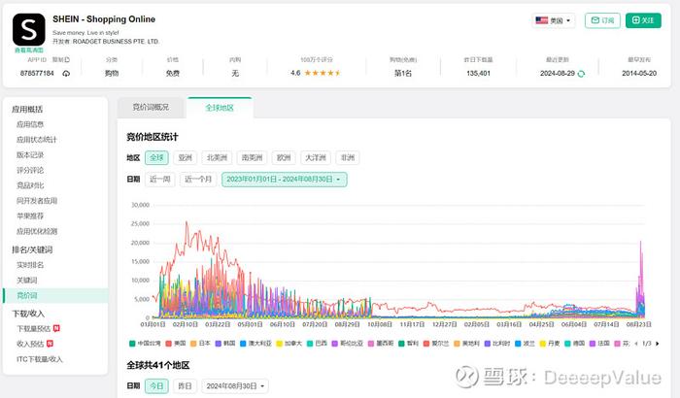Open 苹果推荐 in the sidebar

click(30, 216)
